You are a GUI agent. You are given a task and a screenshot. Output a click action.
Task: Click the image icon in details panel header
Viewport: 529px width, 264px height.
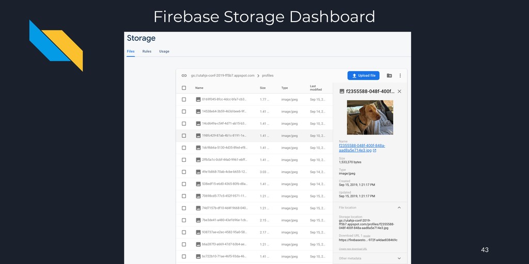[342, 91]
